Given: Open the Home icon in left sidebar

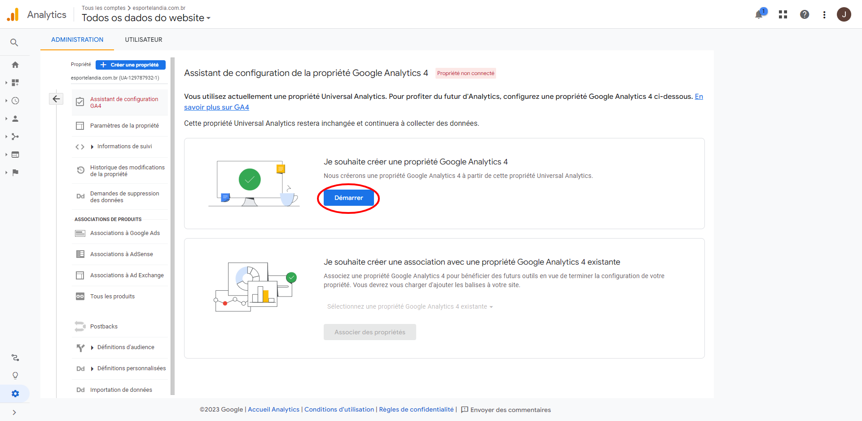Looking at the screenshot, I should [15, 65].
